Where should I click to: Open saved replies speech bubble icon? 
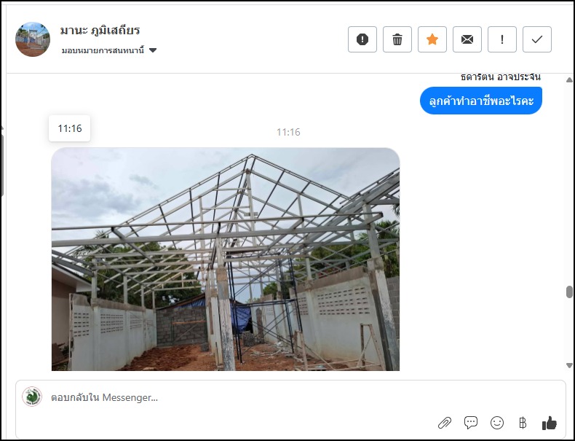470,423
